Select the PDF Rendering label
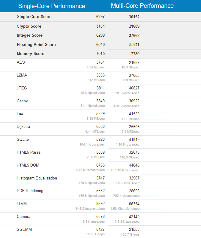Screen dimensions: 201x238 click(30, 191)
